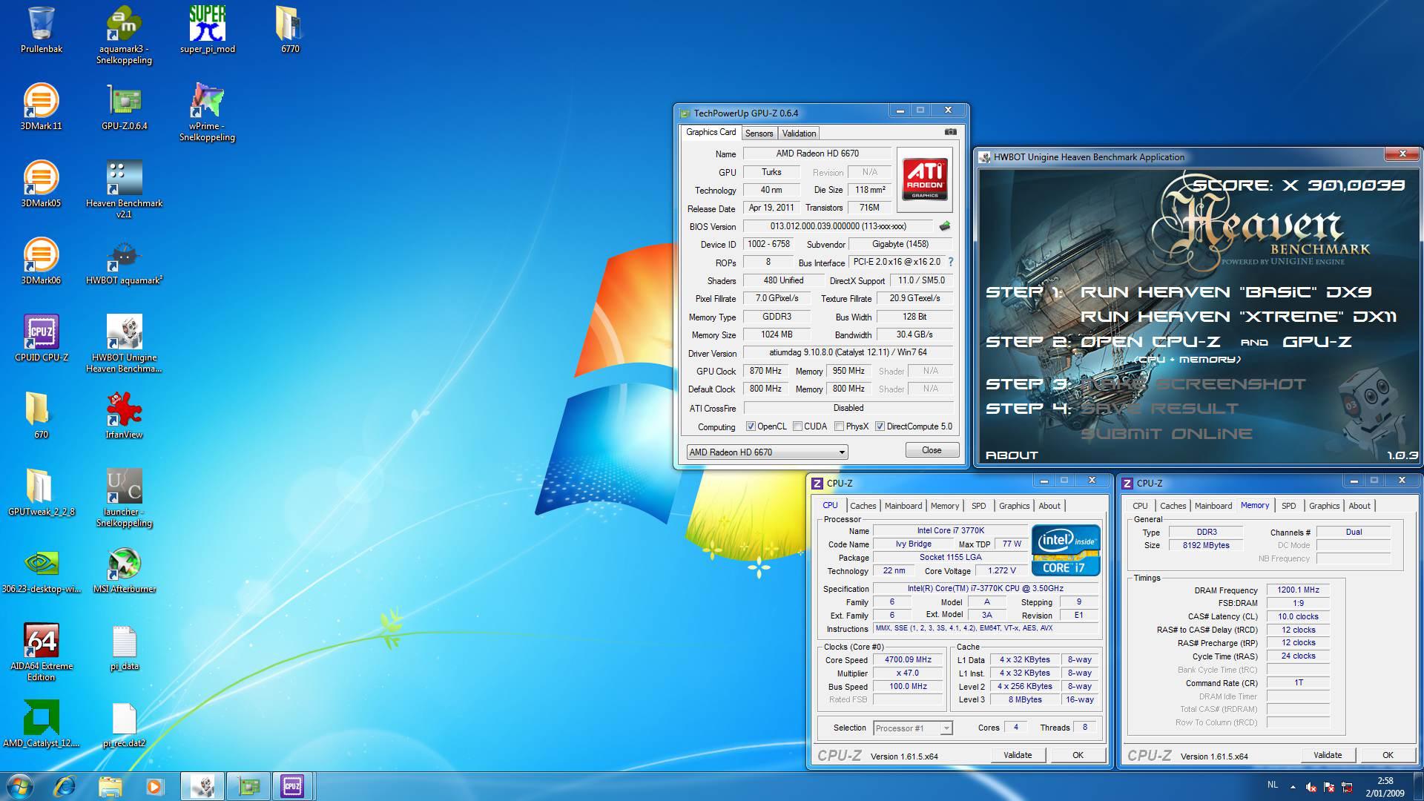Open AMD Radeon HD 6670 GPU dropdown
The width and height of the screenshot is (1424, 801).
767,452
